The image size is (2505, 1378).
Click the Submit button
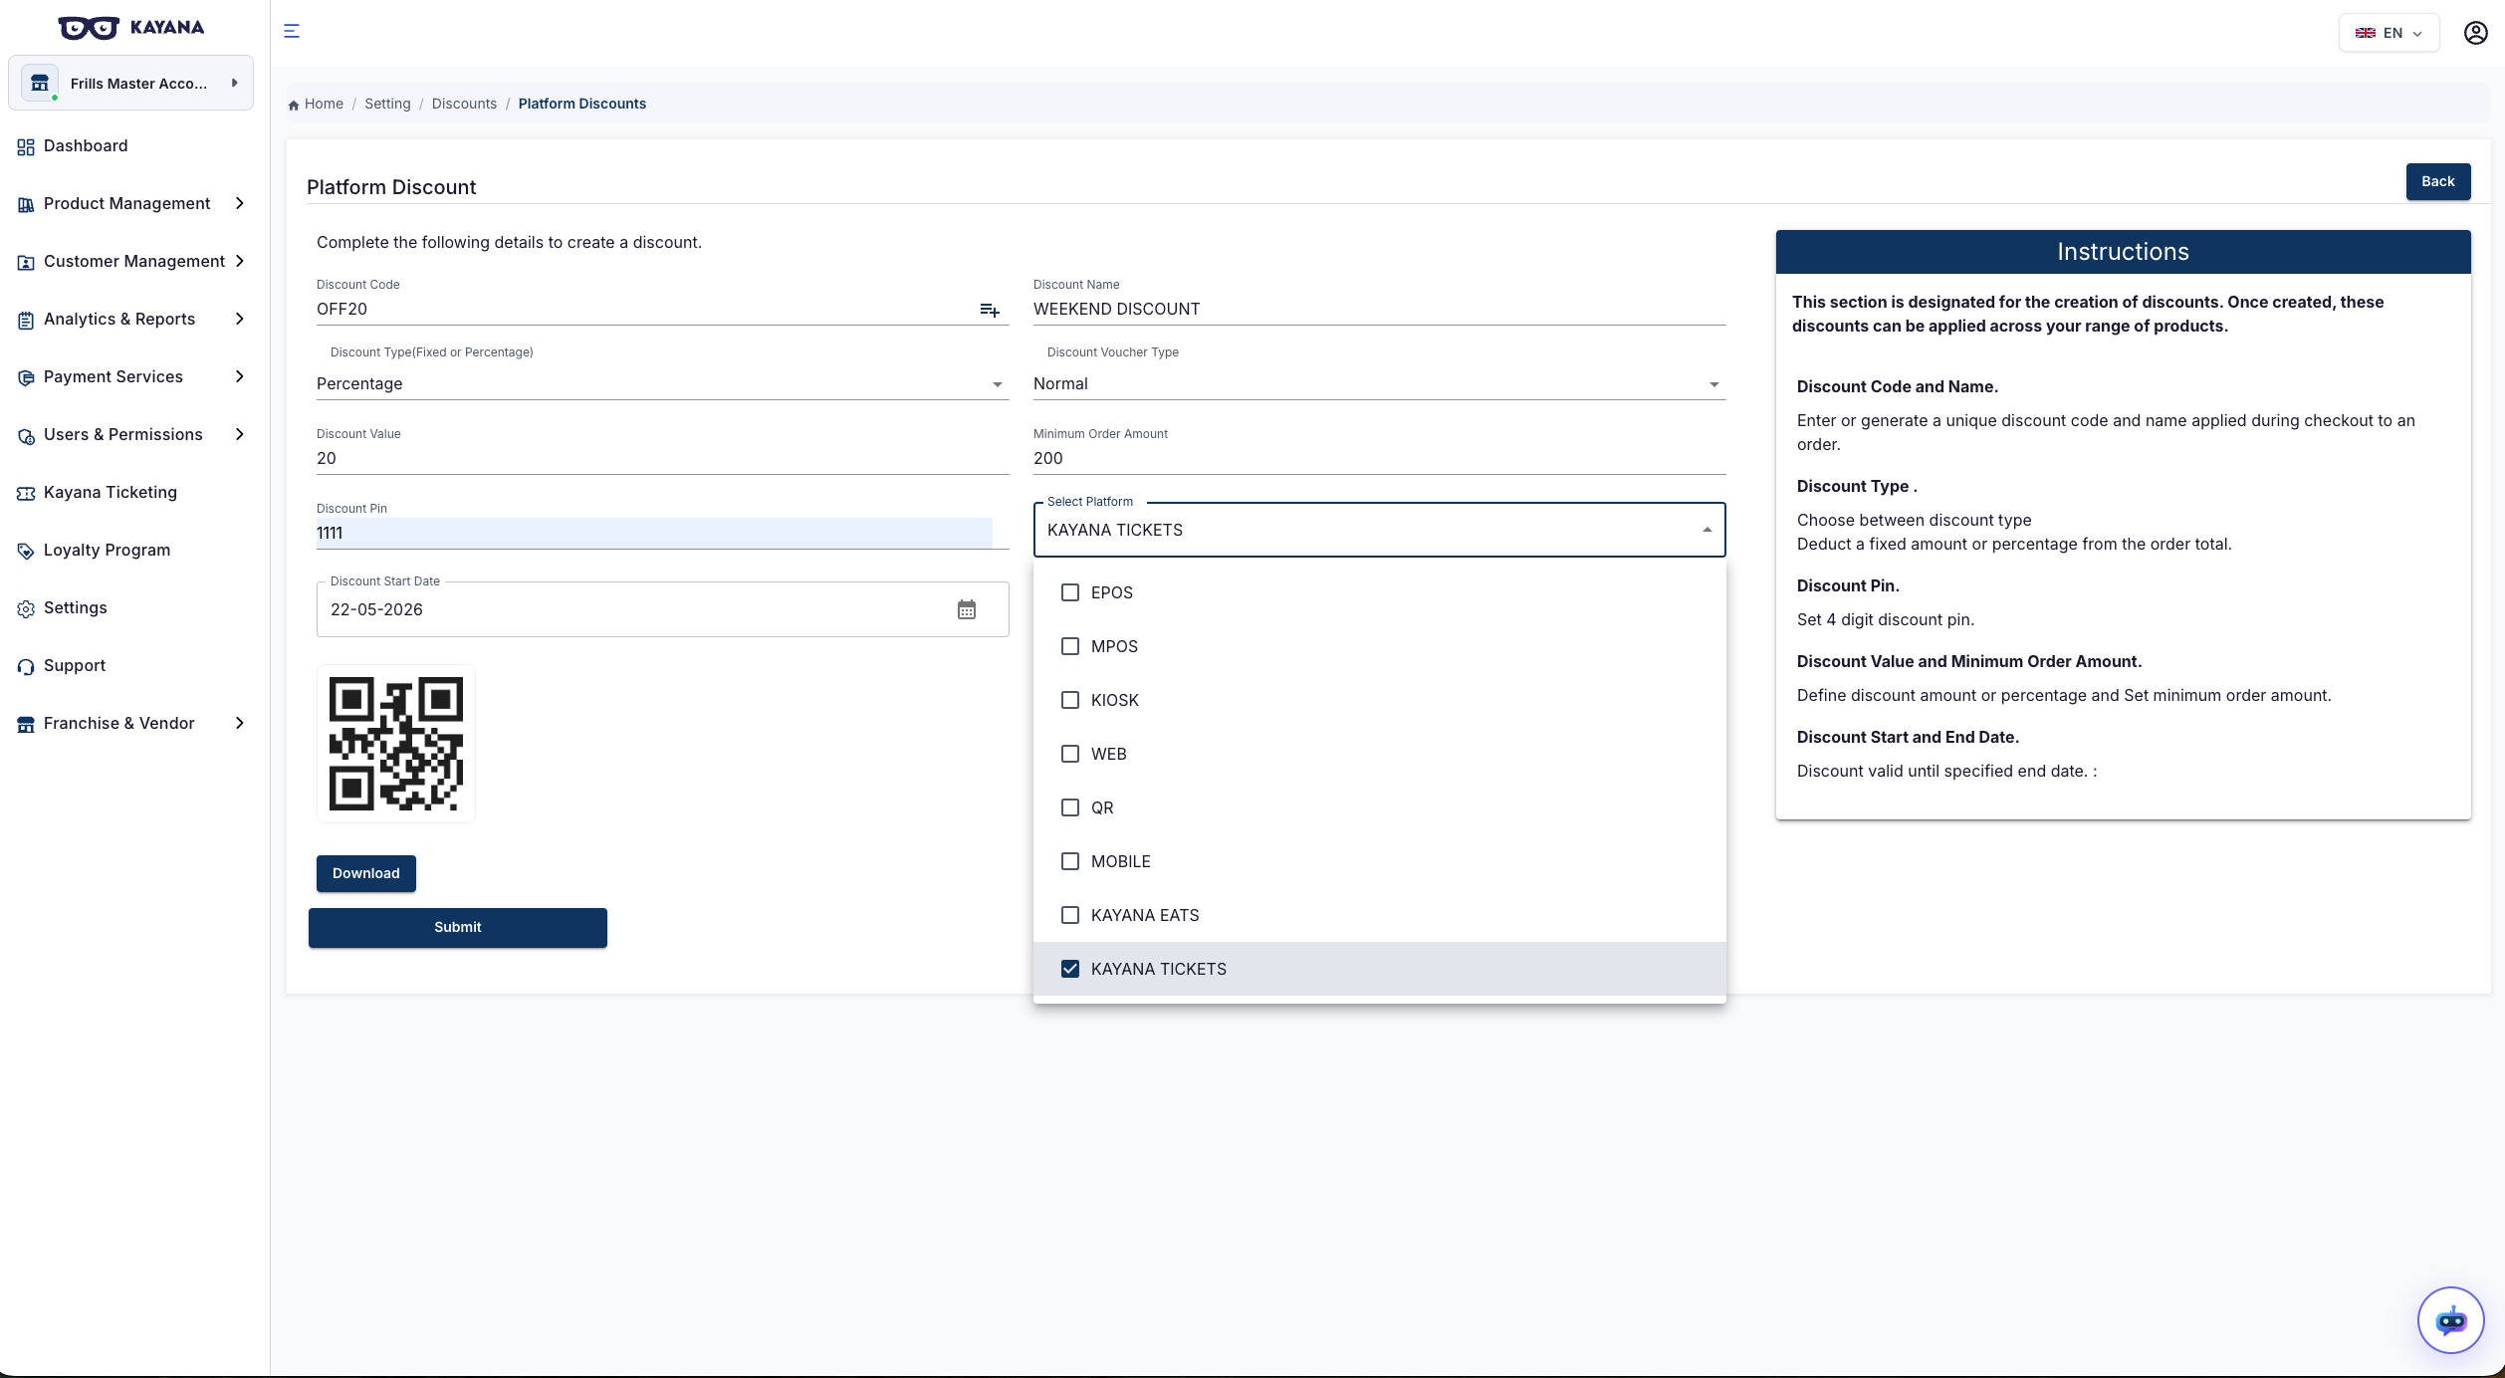(x=458, y=927)
